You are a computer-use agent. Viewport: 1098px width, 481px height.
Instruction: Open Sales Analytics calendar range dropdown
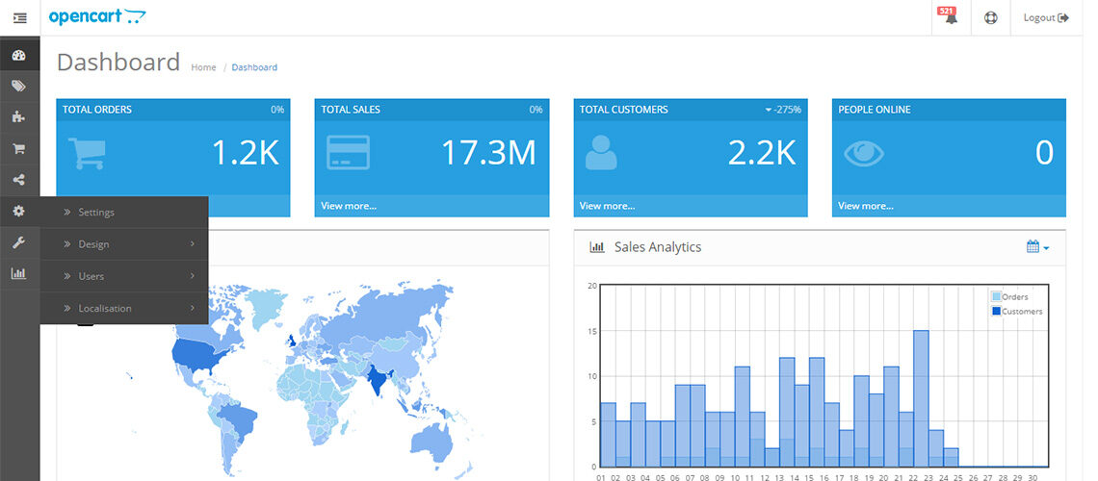(x=1037, y=247)
